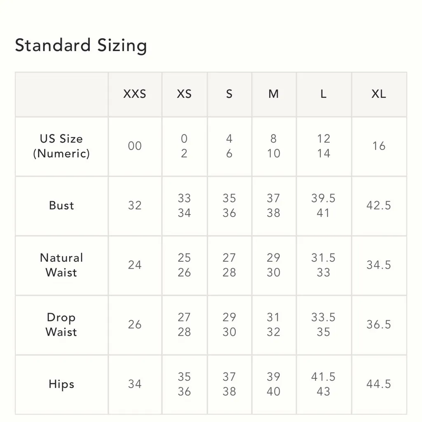Screen dimensions: 422x422
Task: Click the M size column header
Action: click(x=274, y=94)
